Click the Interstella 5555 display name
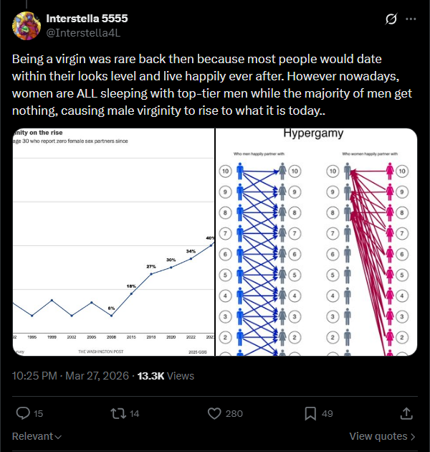Image resolution: width=430 pixels, height=452 pixels. (x=87, y=19)
